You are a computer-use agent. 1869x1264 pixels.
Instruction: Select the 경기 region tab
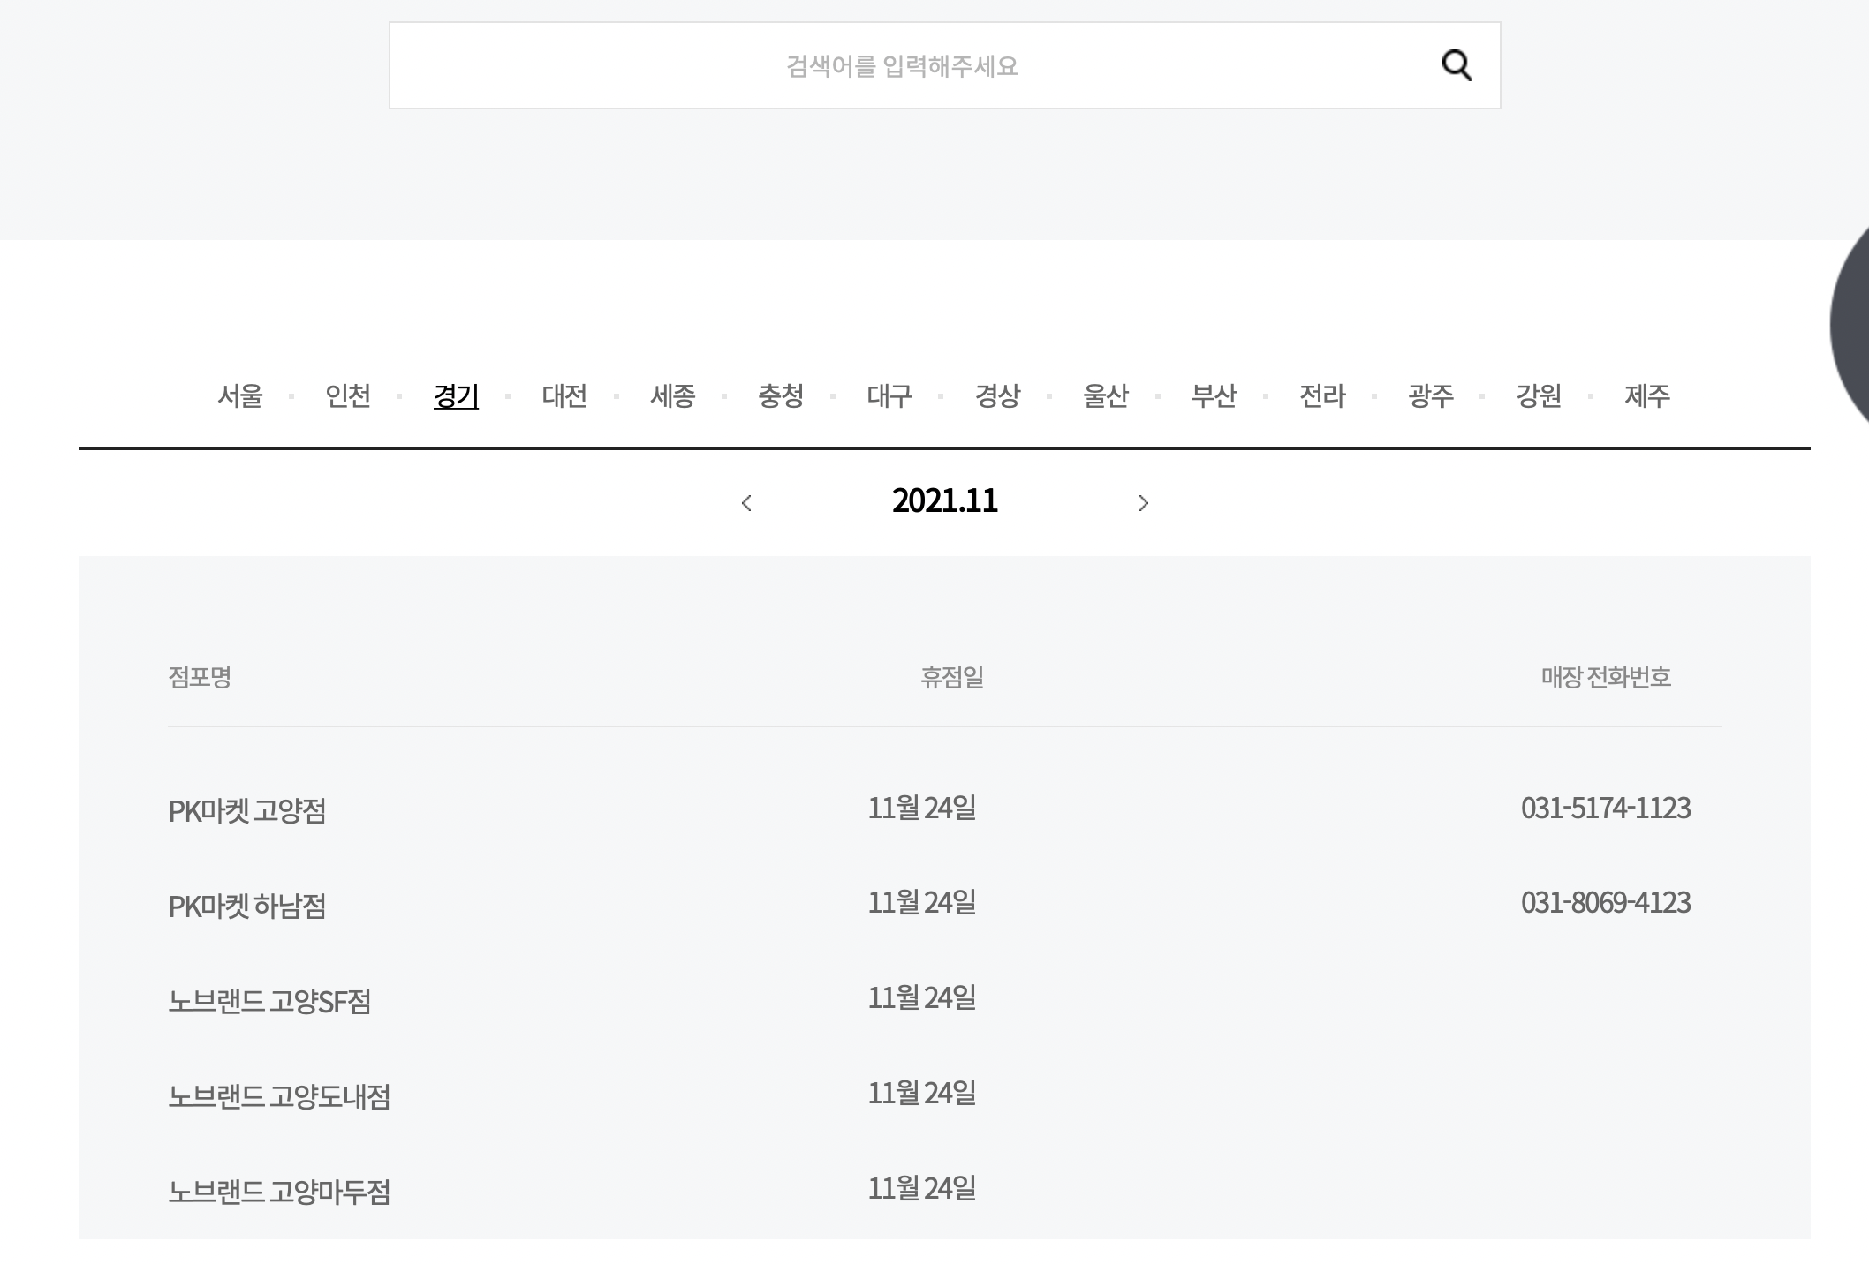(x=456, y=395)
